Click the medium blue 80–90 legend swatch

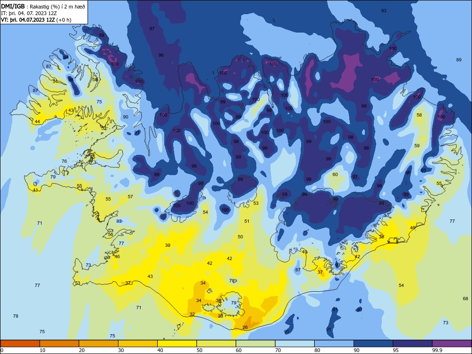click(x=334, y=344)
